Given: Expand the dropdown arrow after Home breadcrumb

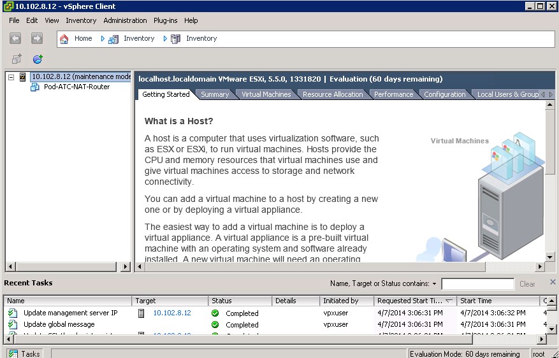Looking at the screenshot, I should pyautogui.click(x=103, y=39).
